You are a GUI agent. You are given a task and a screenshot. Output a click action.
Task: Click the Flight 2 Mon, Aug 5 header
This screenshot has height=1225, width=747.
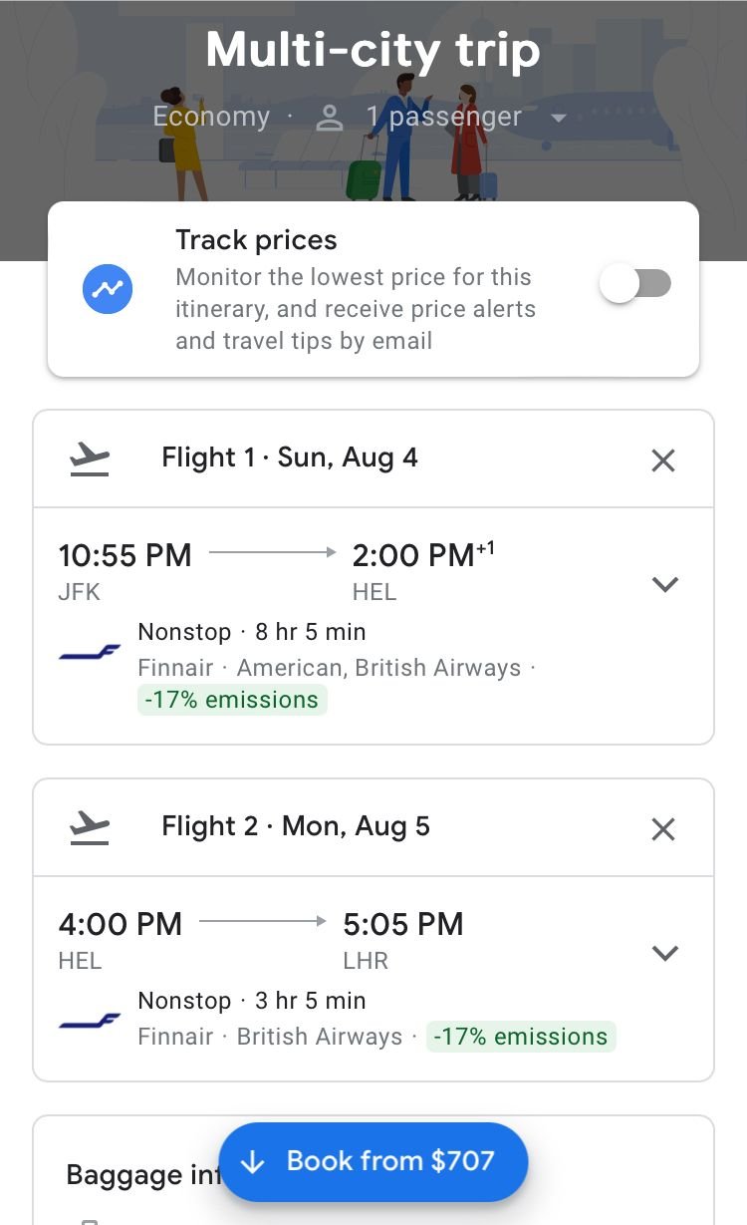tap(296, 827)
